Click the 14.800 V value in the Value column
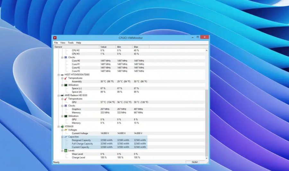 105,133
